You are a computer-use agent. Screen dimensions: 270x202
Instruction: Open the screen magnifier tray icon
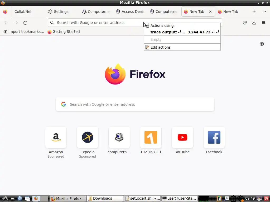(x=226, y=199)
